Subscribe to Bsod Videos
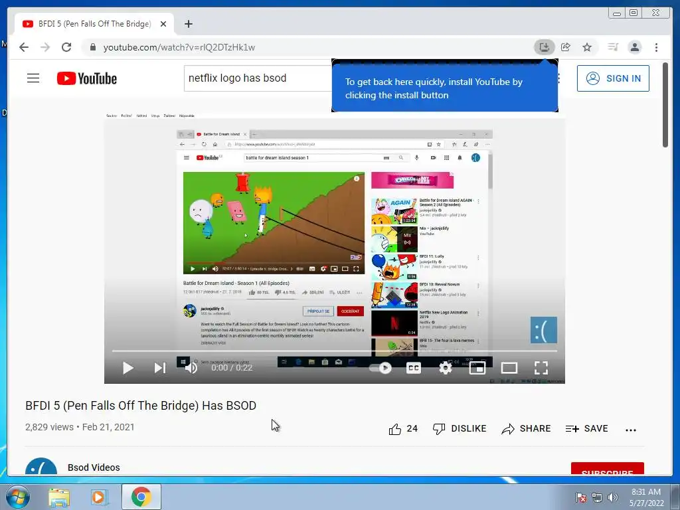Image resolution: width=680 pixels, height=510 pixels. click(x=607, y=469)
